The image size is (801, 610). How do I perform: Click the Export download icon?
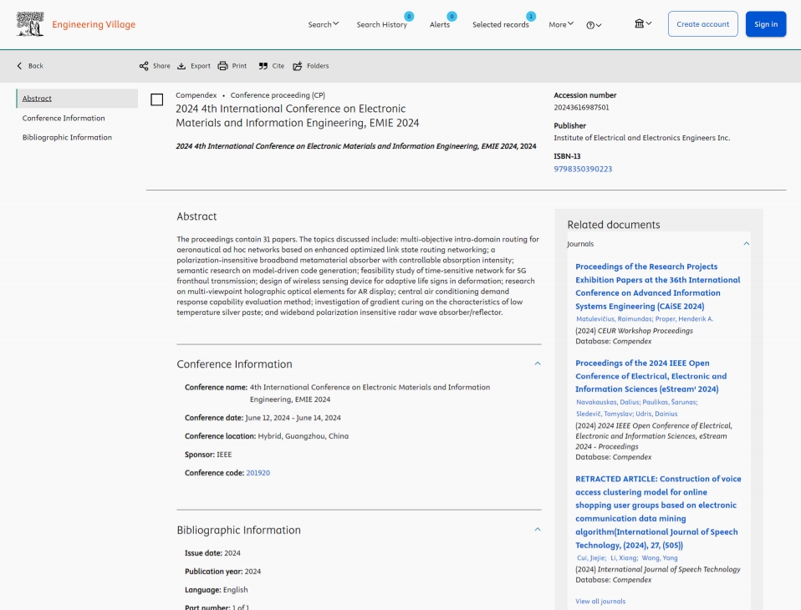pos(181,66)
